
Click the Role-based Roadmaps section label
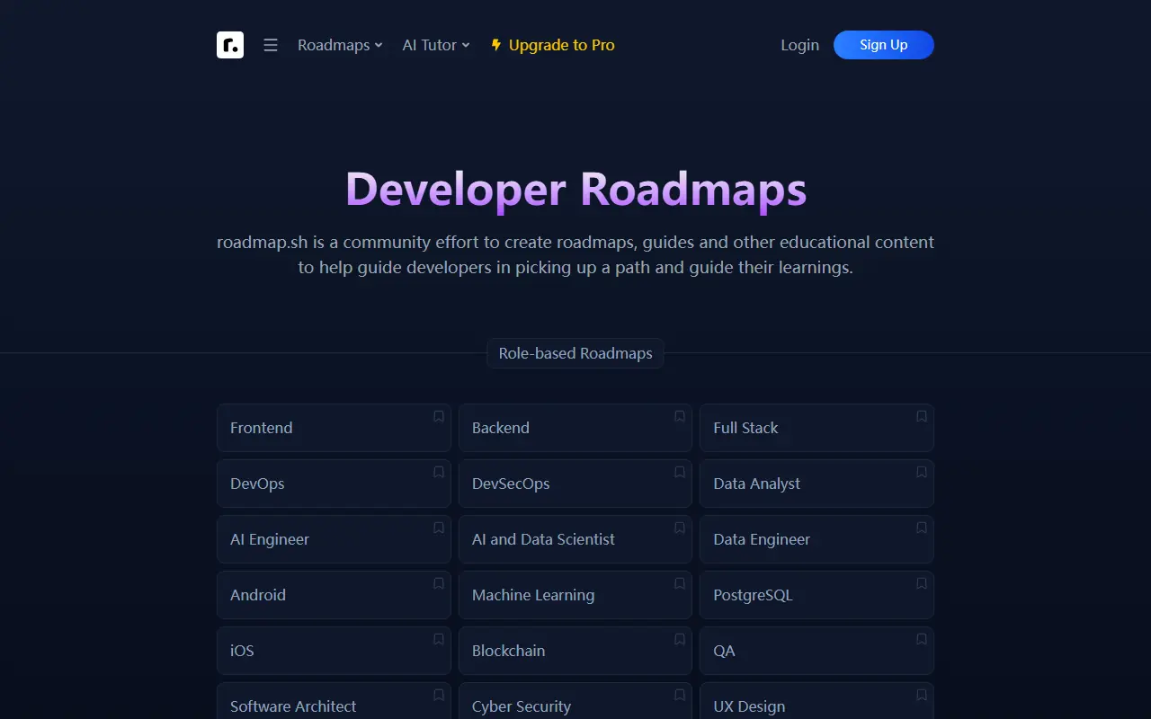click(575, 353)
